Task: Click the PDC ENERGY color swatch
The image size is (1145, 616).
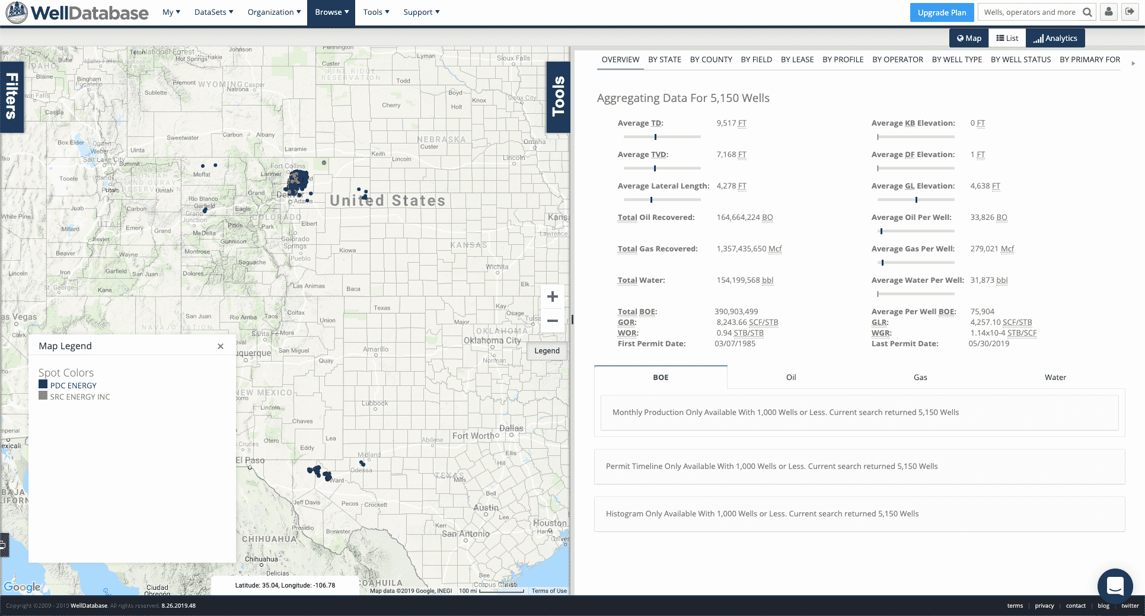Action: point(43,384)
